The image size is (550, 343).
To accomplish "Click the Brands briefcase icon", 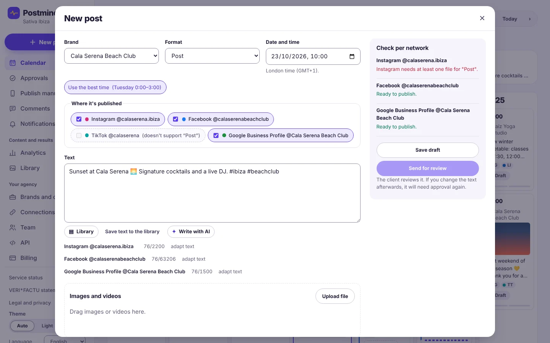I will tap(13, 197).
